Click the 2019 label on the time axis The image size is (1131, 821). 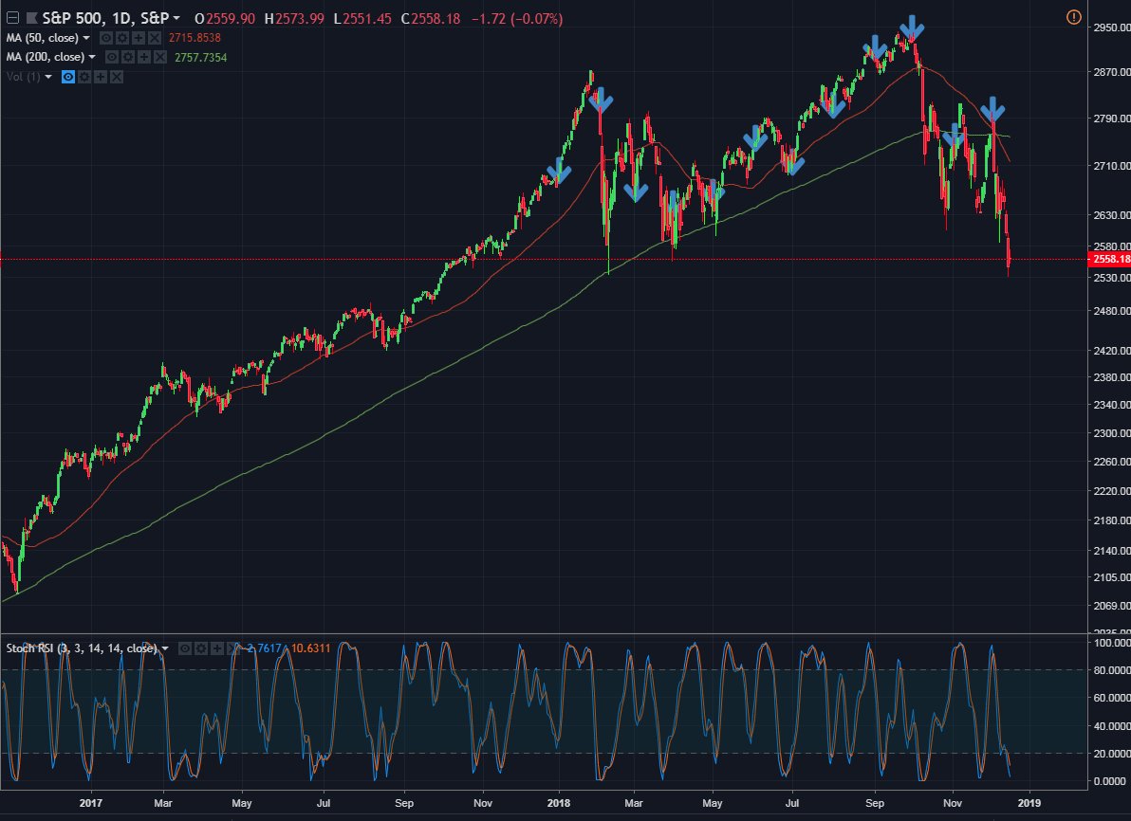[x=1029, y=803]
